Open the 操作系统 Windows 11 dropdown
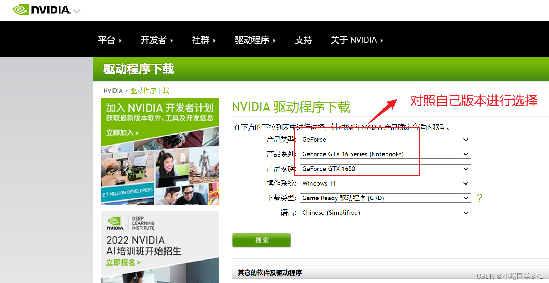549x283 pixels. pos(385,183)
